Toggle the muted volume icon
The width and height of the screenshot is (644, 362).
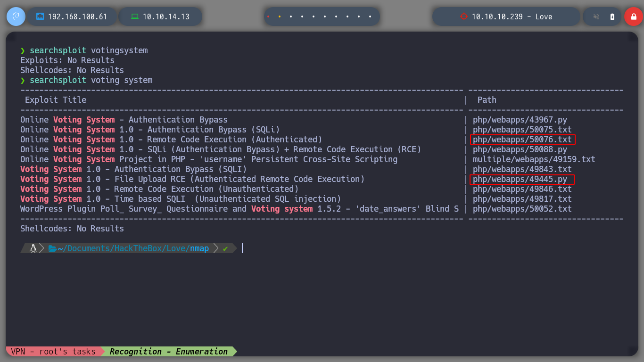coord(596,16)
